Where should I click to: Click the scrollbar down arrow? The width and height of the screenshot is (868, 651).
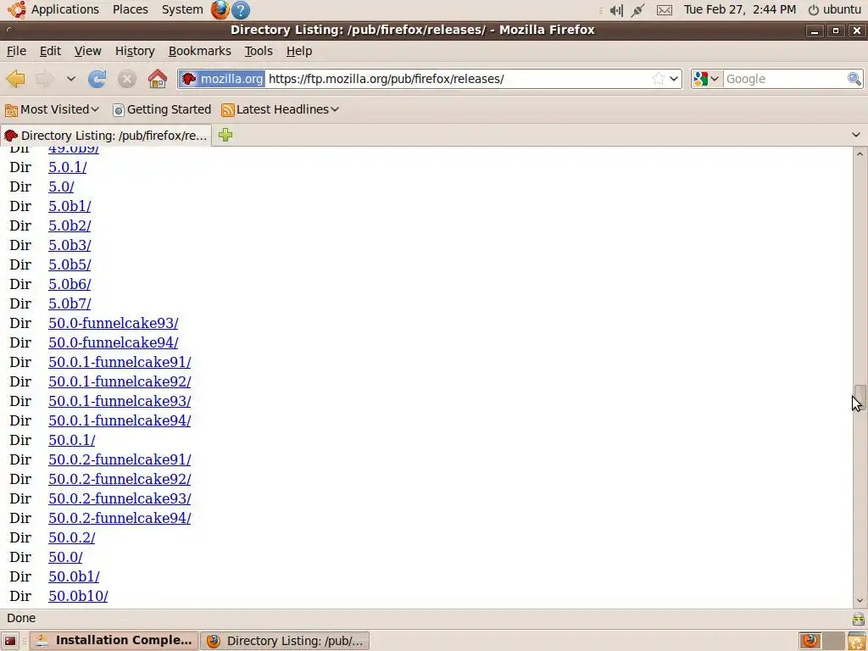pos(860,601)
